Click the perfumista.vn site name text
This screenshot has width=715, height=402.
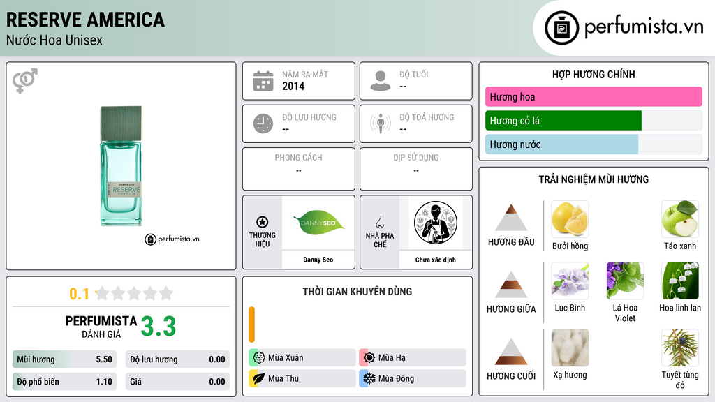(644, 27)
